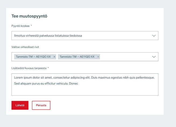The height and width of the screenshot is (127, 176).
Task: Open the 'Pyyntö koskee' dropdown chevron
Action: pos(154,36)
